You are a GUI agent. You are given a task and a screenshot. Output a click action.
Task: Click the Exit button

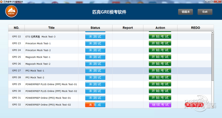point(205,12)
